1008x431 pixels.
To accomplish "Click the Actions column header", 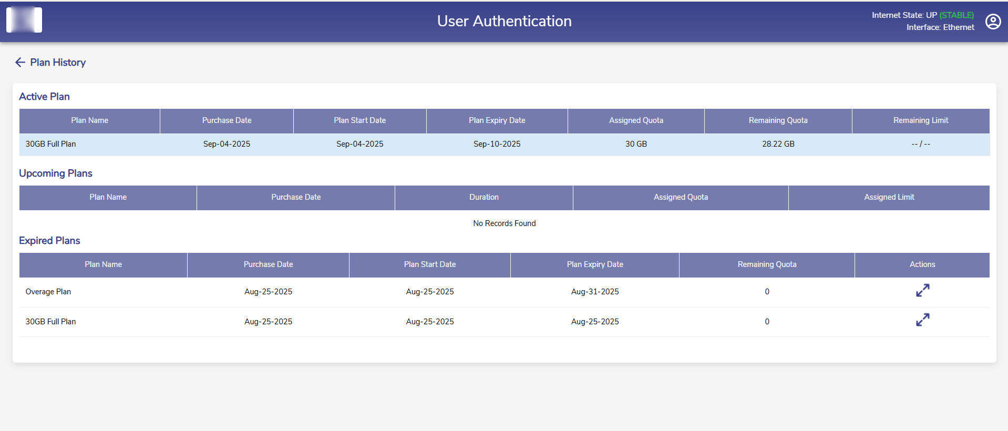I will [922, 264].
